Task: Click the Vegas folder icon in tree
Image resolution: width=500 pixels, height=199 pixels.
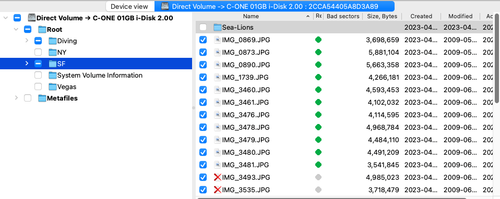Action: [x=53, y=87]
